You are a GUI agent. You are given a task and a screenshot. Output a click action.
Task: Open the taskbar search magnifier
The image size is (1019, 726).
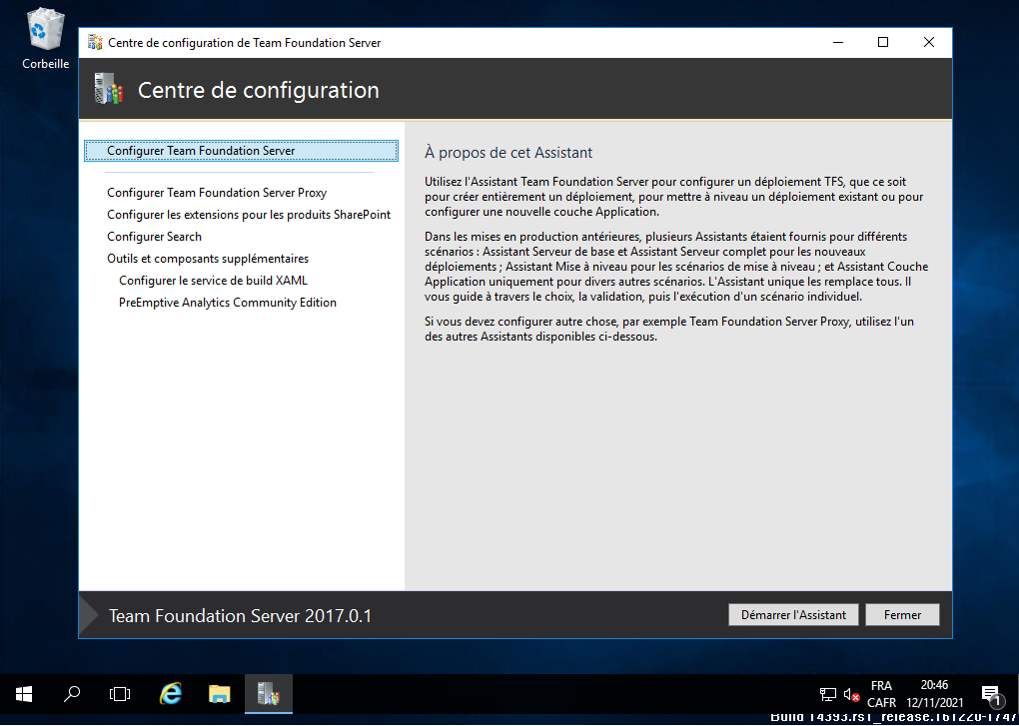(x=72, y=695)
